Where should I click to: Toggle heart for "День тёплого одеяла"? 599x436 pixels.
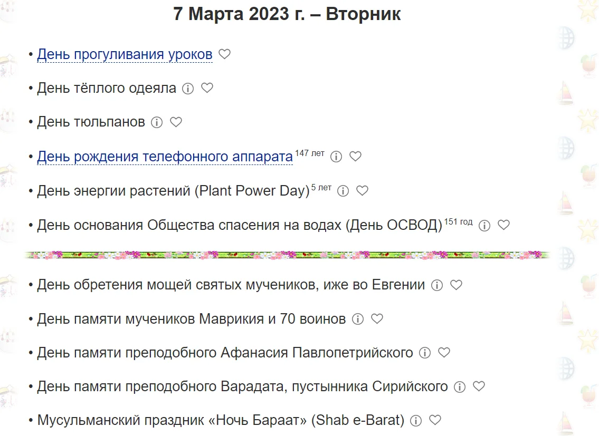(x=207, y=88)
